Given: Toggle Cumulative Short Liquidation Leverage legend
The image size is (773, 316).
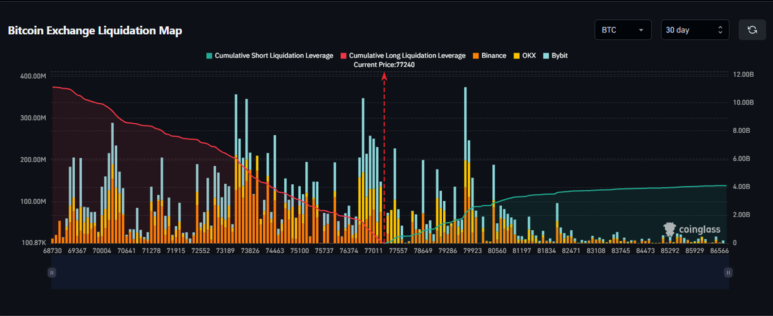Looking at the screenshot, I should (269, 56).
